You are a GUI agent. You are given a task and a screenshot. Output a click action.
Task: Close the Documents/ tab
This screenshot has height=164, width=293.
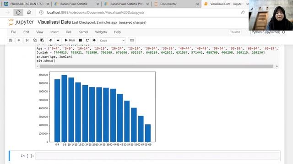pyautogui.click(x=197, y=4)
